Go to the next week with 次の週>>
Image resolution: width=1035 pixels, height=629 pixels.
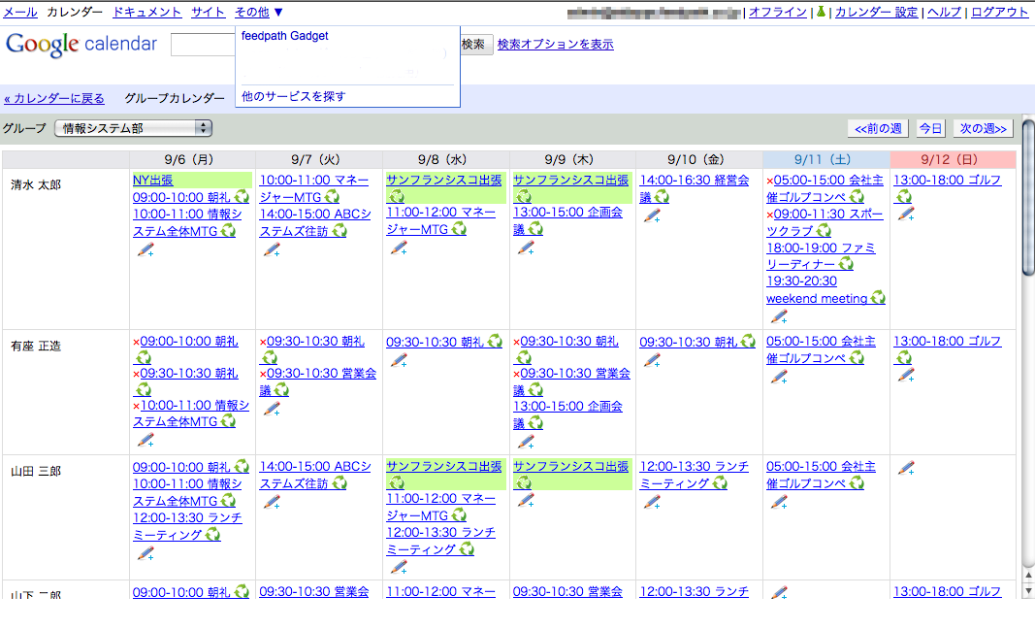point(983,128)
